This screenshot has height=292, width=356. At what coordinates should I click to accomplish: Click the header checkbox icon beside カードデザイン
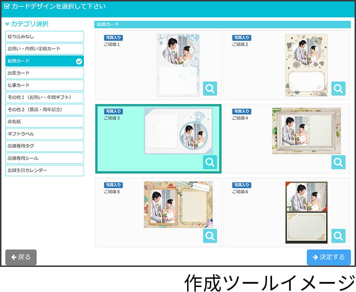[x=7, y=6]
